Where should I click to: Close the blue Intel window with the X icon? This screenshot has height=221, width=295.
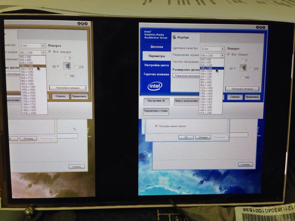tap(264, 27)
